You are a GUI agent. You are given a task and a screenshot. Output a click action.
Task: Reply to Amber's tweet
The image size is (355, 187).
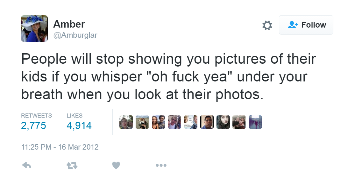pos(26,165)
